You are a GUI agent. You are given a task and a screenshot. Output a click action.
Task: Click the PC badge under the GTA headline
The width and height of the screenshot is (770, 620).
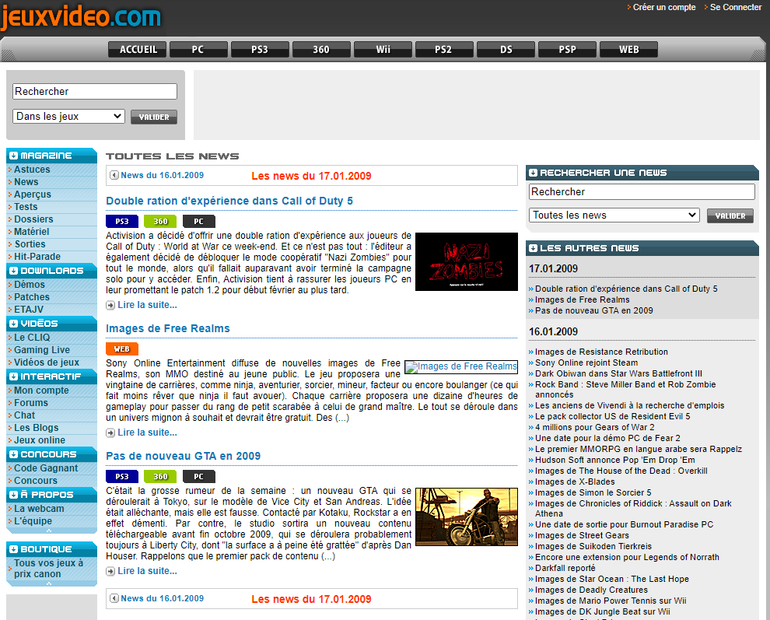(199, 477)
